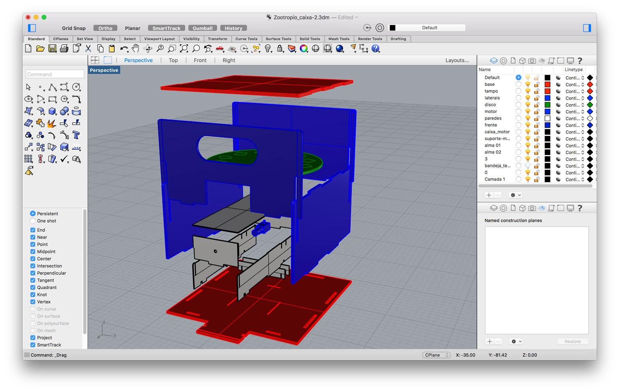Click the checkmark analysis tool icon
619x392 pixels.
coord(64,159)
